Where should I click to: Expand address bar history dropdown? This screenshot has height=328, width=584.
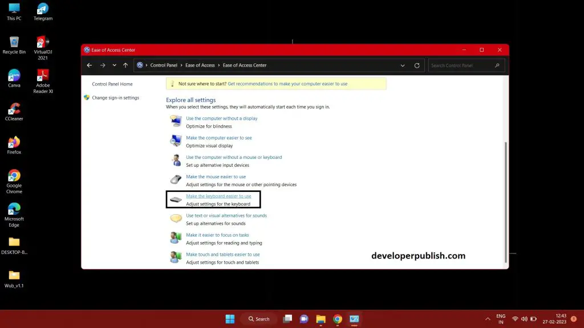pyautogui.click(x=403, y=65)
